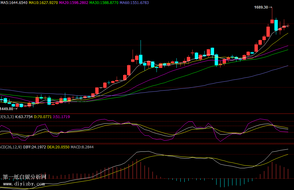This screenshot has width=294, height=190.
Task: Open the KDJ(9,3,3) indicator parameters label
Action: coord(7,117)
